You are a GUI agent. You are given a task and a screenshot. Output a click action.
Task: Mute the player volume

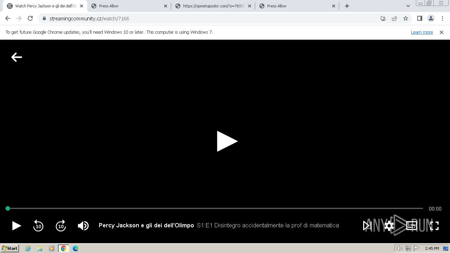click(83, 226)
